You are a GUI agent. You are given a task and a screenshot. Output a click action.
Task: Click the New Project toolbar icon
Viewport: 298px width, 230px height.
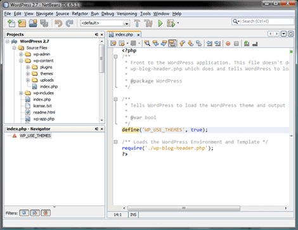click(22, 23)
